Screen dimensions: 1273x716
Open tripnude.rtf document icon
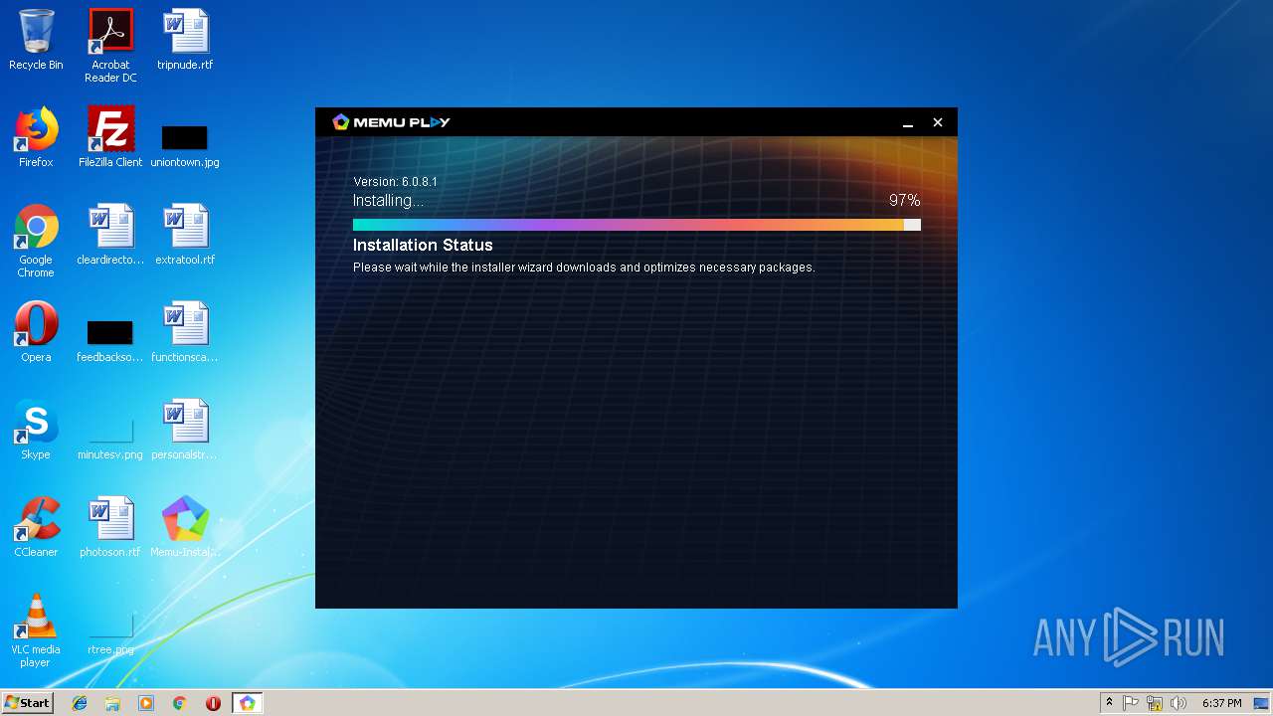(185, 40)
